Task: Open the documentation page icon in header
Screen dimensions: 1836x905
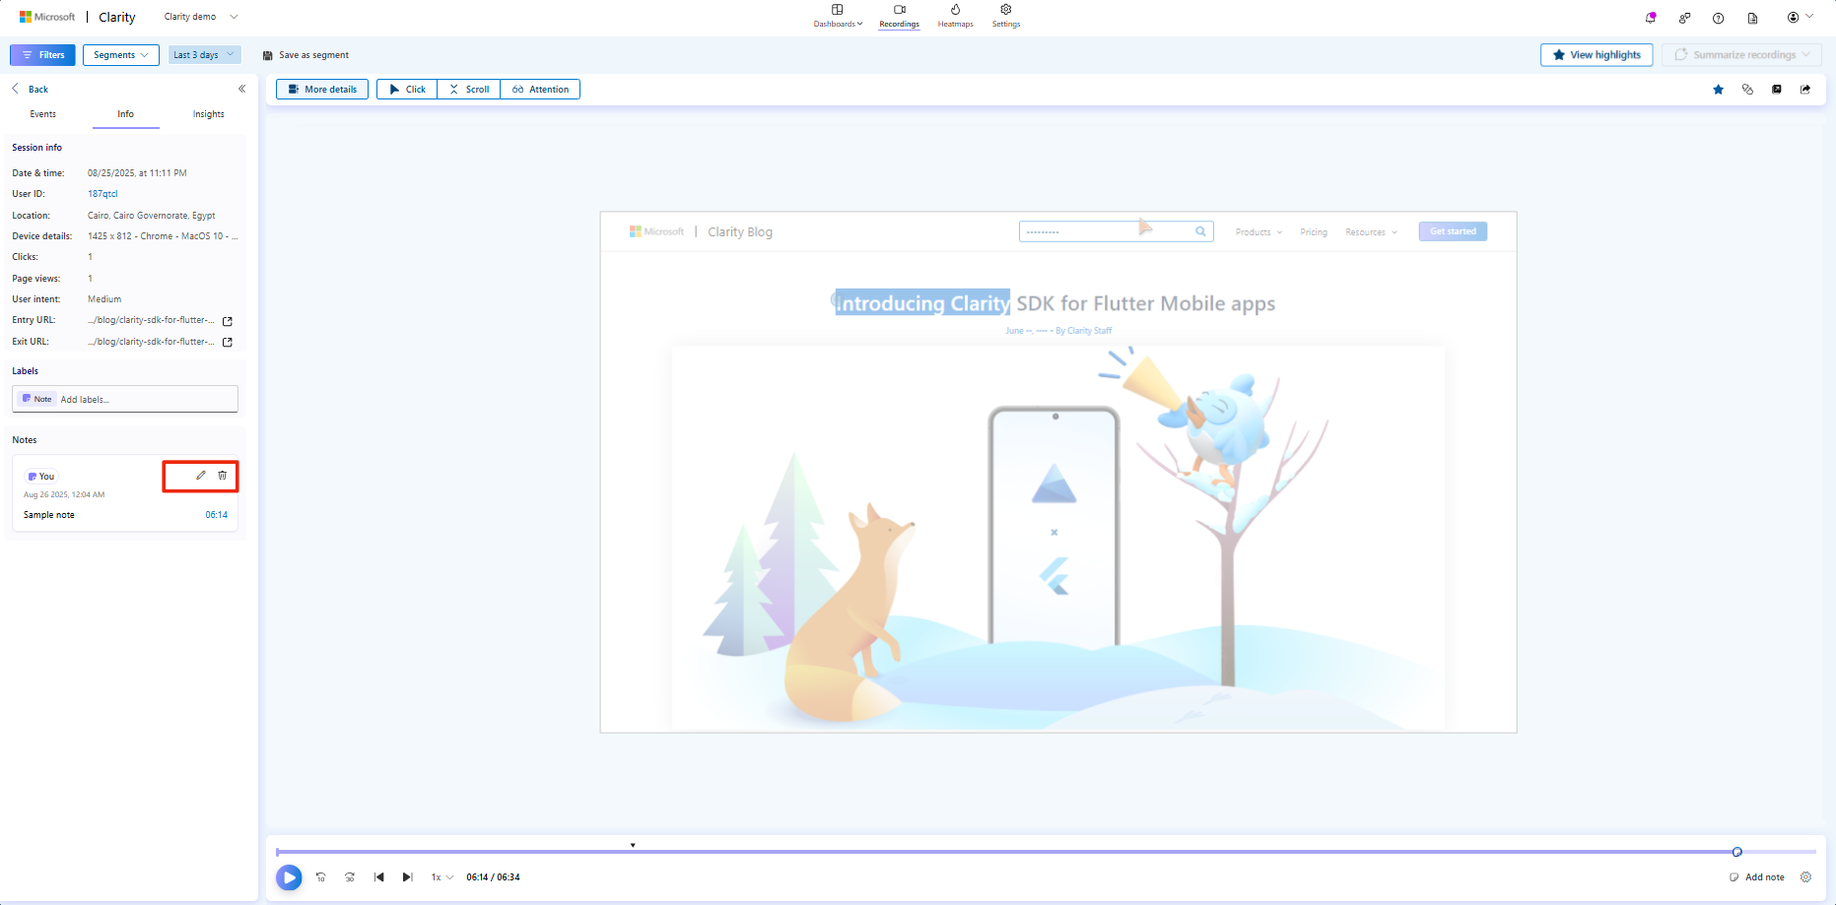Action: [1752, 18]
